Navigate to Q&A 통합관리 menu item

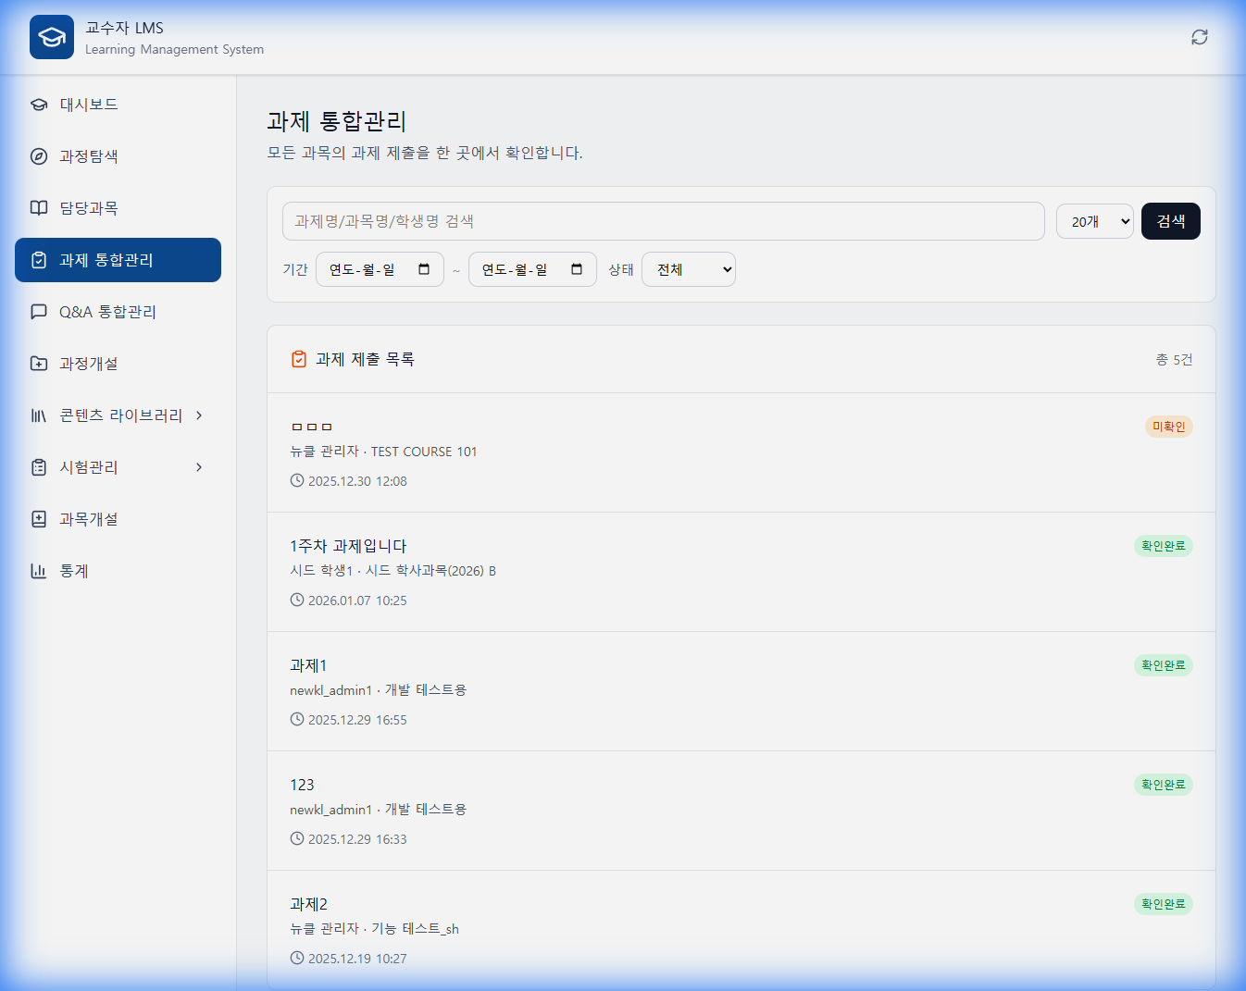pos(107,312)
